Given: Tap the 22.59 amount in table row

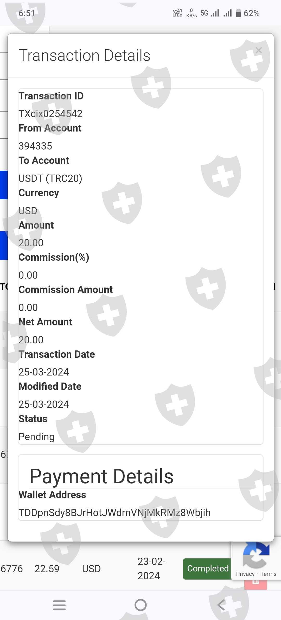Looking at the screenshot, I should click(47, 569).
